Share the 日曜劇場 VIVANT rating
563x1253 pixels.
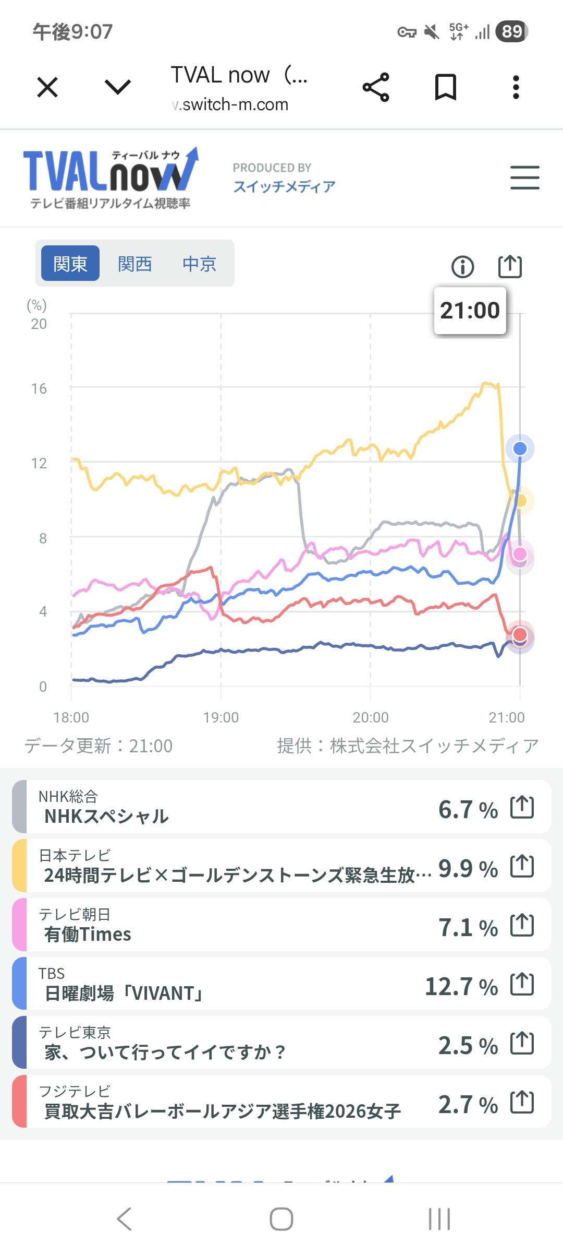(x=522, y=984)
